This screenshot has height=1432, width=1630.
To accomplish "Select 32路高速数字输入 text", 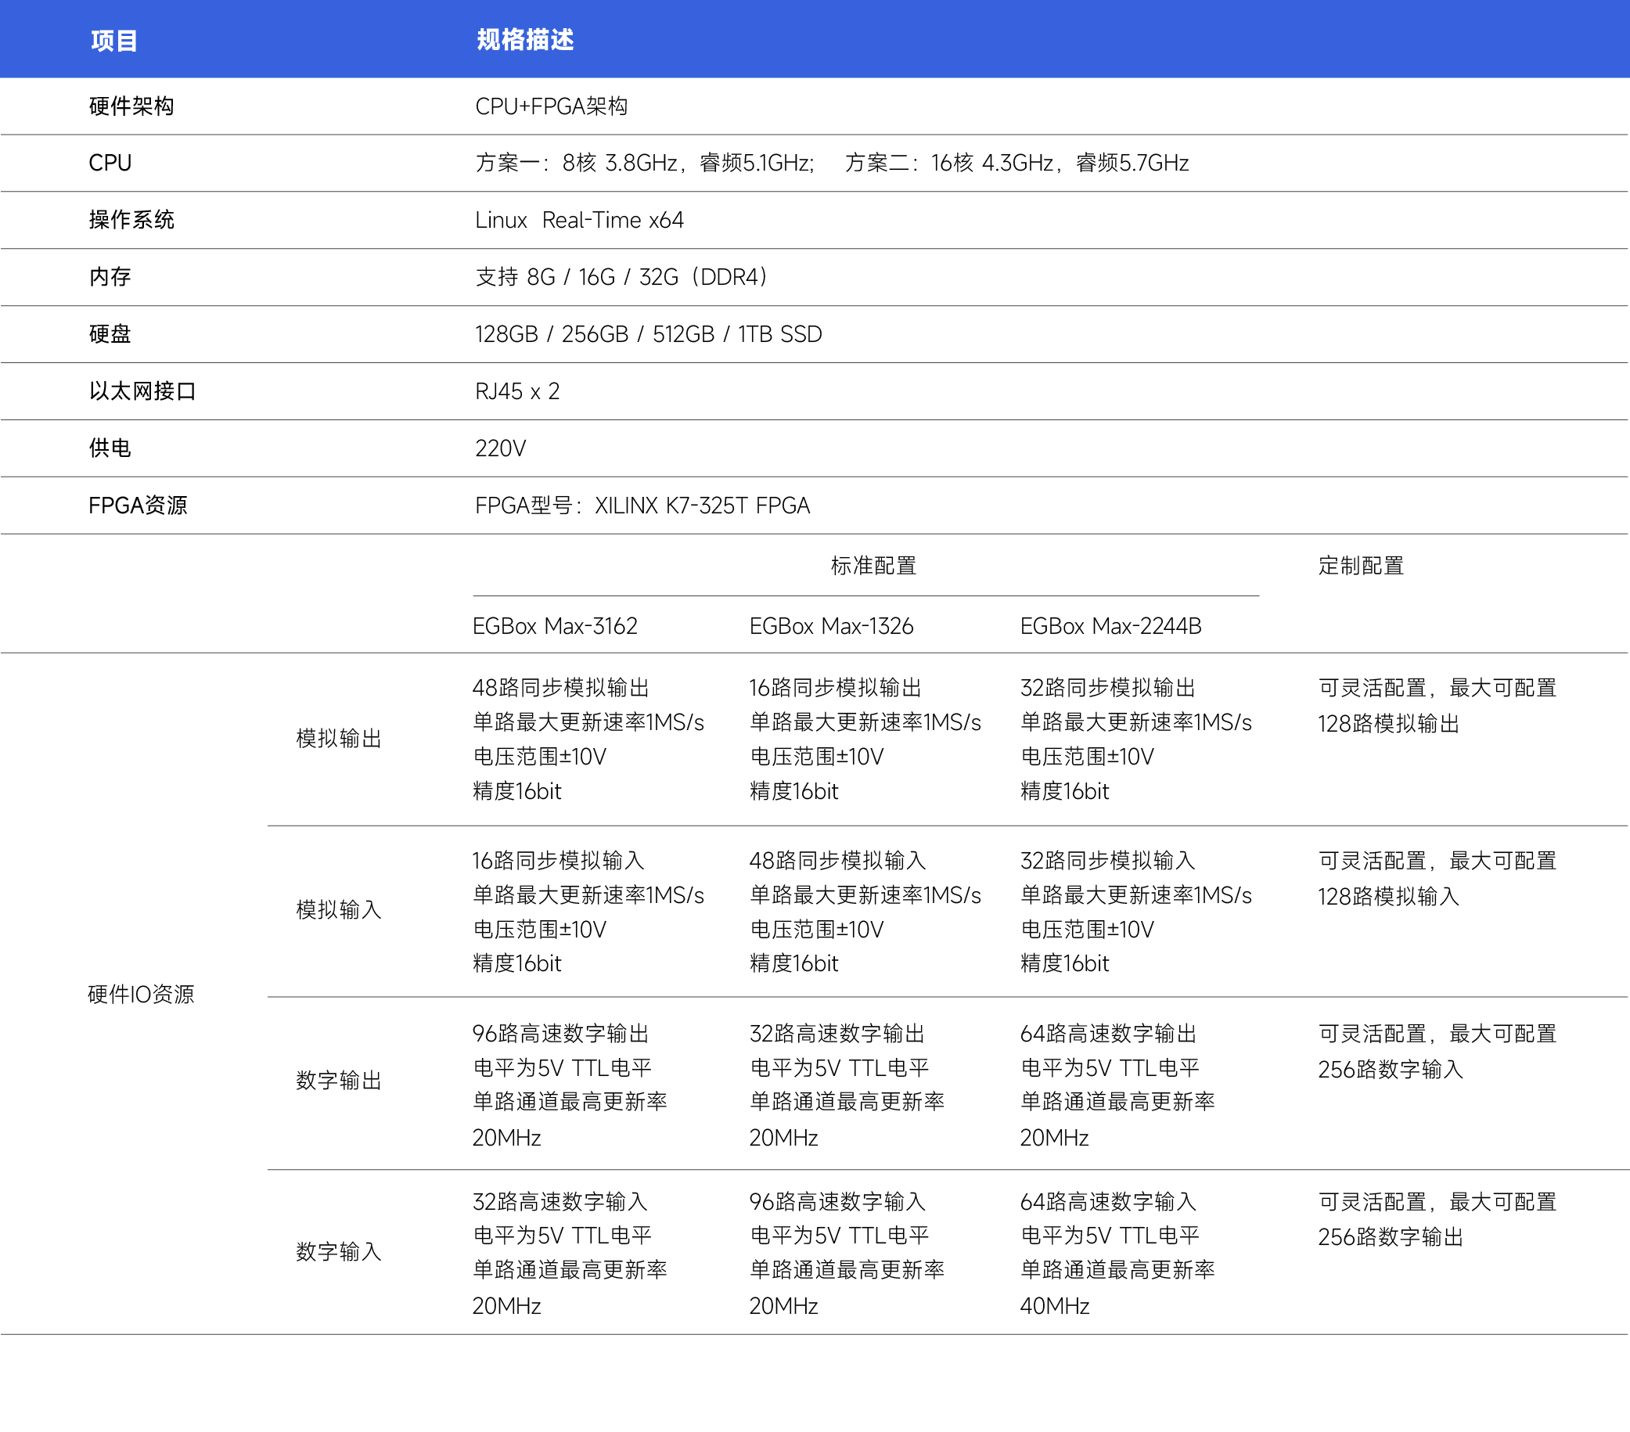I will tap(560, 1202).
